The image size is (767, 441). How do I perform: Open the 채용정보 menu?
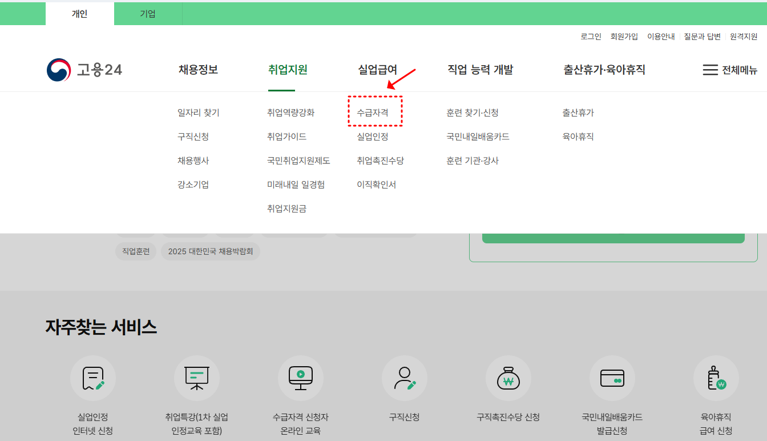[197, 70]
